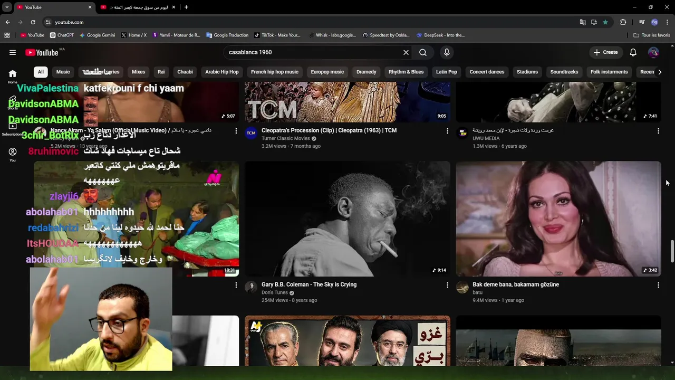Open the You section in sidebar
This screenshot has height=380, width=675.
[x=13, y=154]
